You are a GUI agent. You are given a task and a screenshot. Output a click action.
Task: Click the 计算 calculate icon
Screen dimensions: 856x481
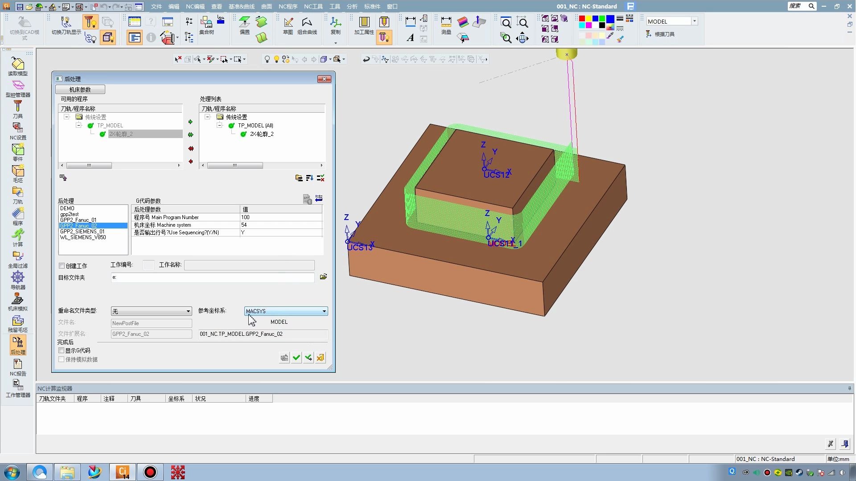[17, 236]
